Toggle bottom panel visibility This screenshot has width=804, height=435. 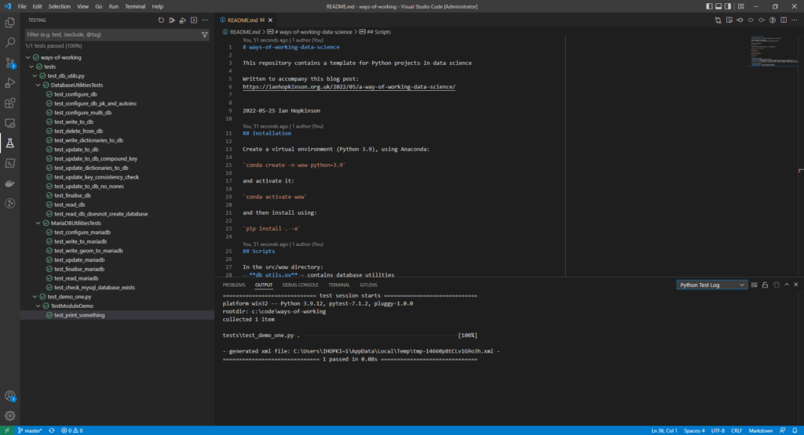[x=718, y=6]
